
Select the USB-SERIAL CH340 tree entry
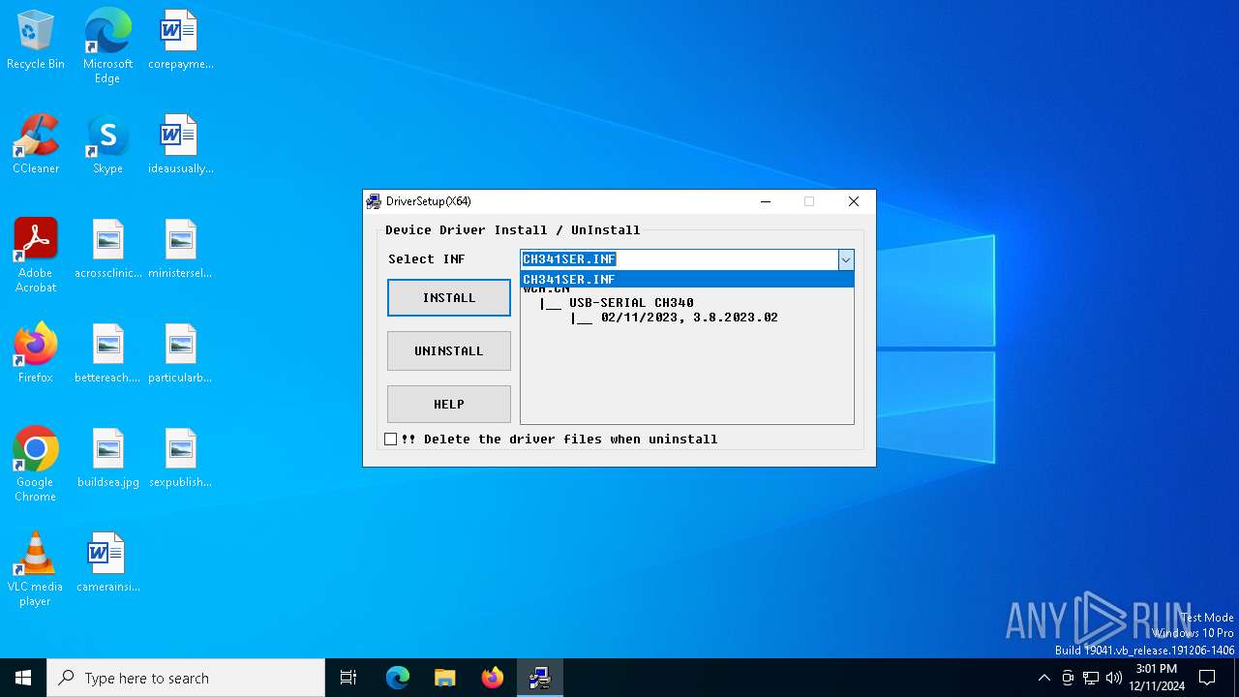click(x=631, y=303)
